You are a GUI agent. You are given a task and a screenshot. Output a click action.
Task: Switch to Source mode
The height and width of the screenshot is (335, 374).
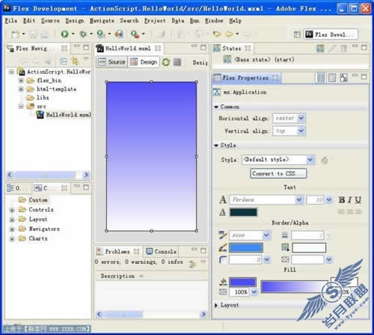click(x=112, y=62)
